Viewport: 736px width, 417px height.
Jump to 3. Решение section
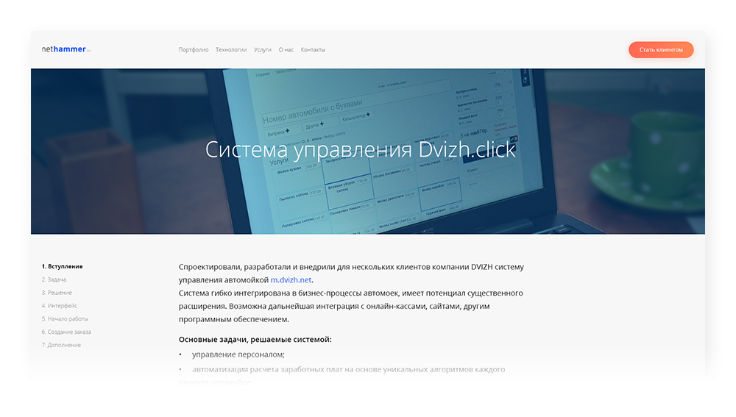click(57, 293)
